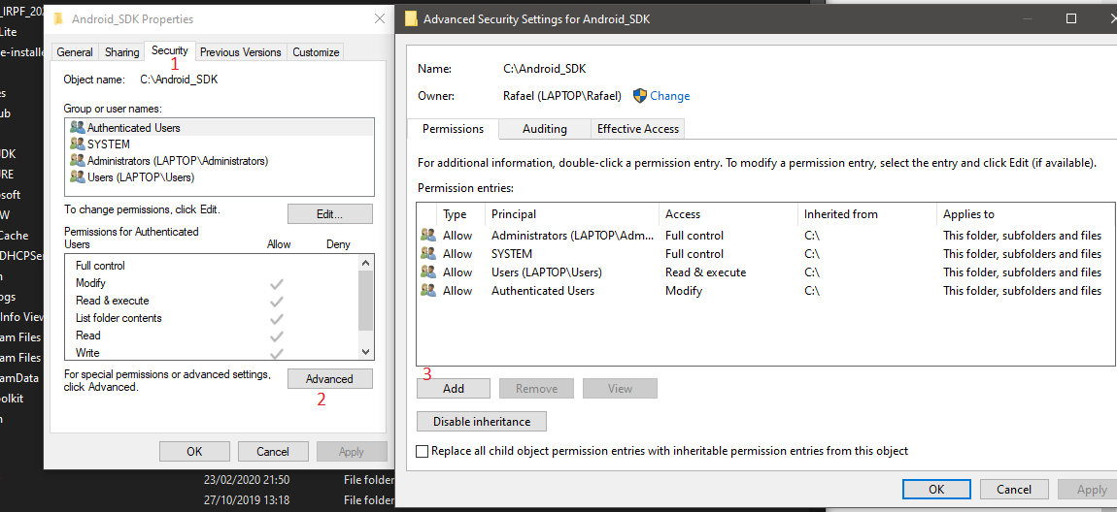The height and width of the screenshot is (512, 1117).
Task: Select Authenticated Users in group list
Action: 220,128
